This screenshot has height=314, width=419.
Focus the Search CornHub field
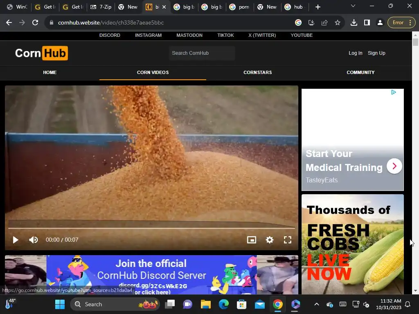[x=202, y=53]
